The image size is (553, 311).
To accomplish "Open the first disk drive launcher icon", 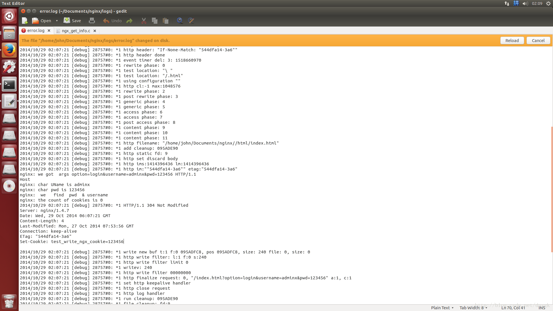I will 9,118.
